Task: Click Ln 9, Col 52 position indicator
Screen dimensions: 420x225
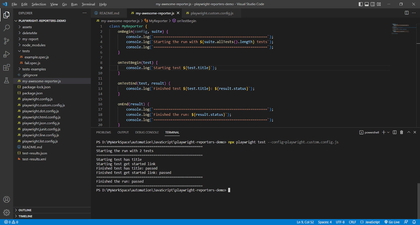Action: pyautogui.click(x=305, y=222)
